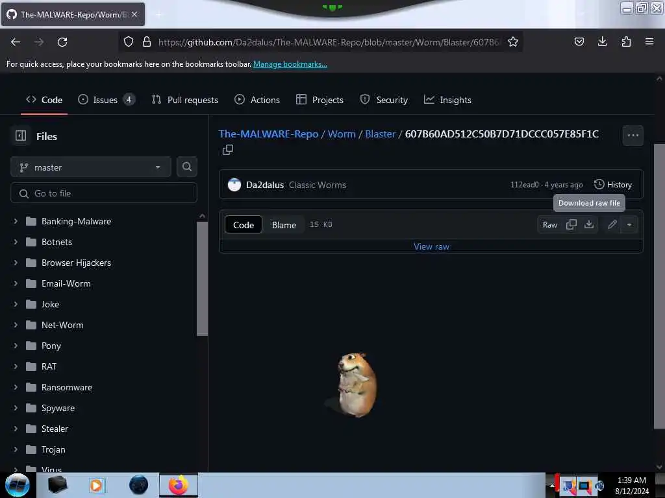Click the Manage bookmarks link

[x=290, y=64]
